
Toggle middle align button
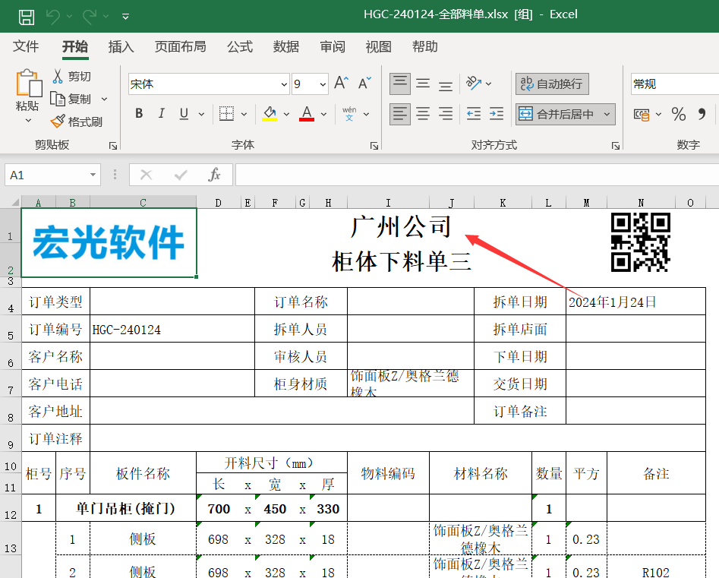pyautogui.click(x=423, y=84)
